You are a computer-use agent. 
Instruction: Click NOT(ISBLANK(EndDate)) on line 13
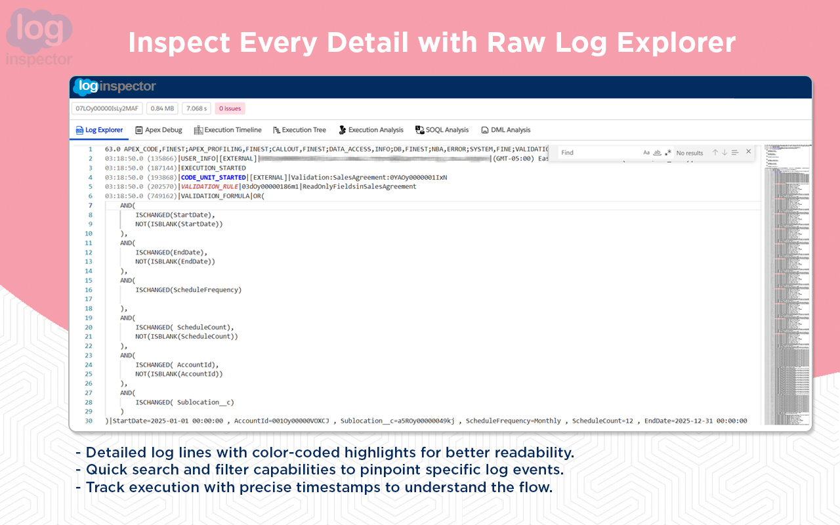[x=175, y=261]
